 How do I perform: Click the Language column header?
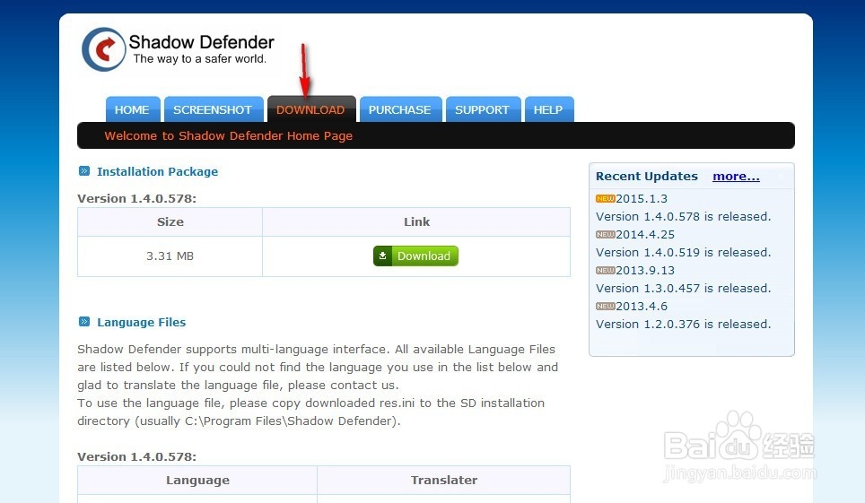pos(197,480)
